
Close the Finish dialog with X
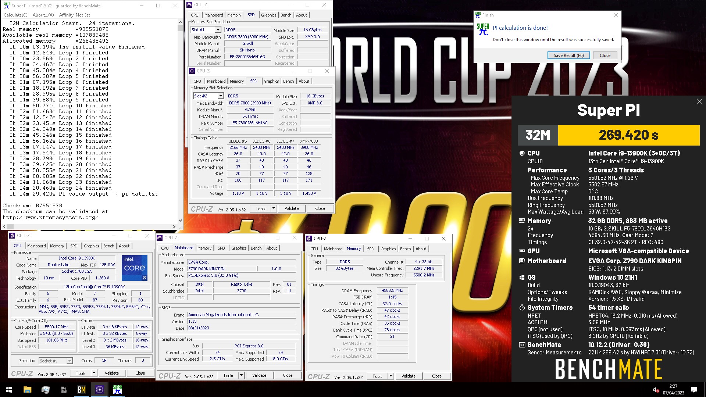pyautogui.click(x=616, y=15)
